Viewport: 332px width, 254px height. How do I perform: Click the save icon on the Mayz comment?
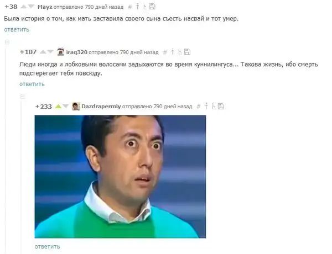tap(152, 7)
